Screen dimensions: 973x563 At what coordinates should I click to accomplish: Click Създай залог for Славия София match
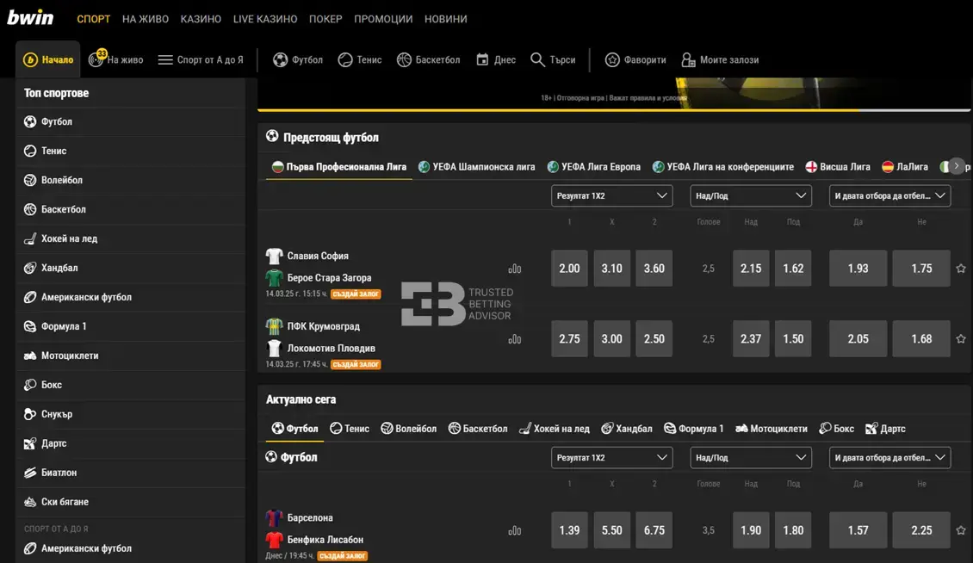point(356,294)
